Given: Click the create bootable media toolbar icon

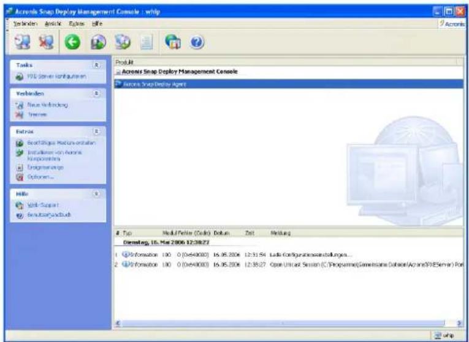Looking at the screenshot, I should (x=99, y=42).
